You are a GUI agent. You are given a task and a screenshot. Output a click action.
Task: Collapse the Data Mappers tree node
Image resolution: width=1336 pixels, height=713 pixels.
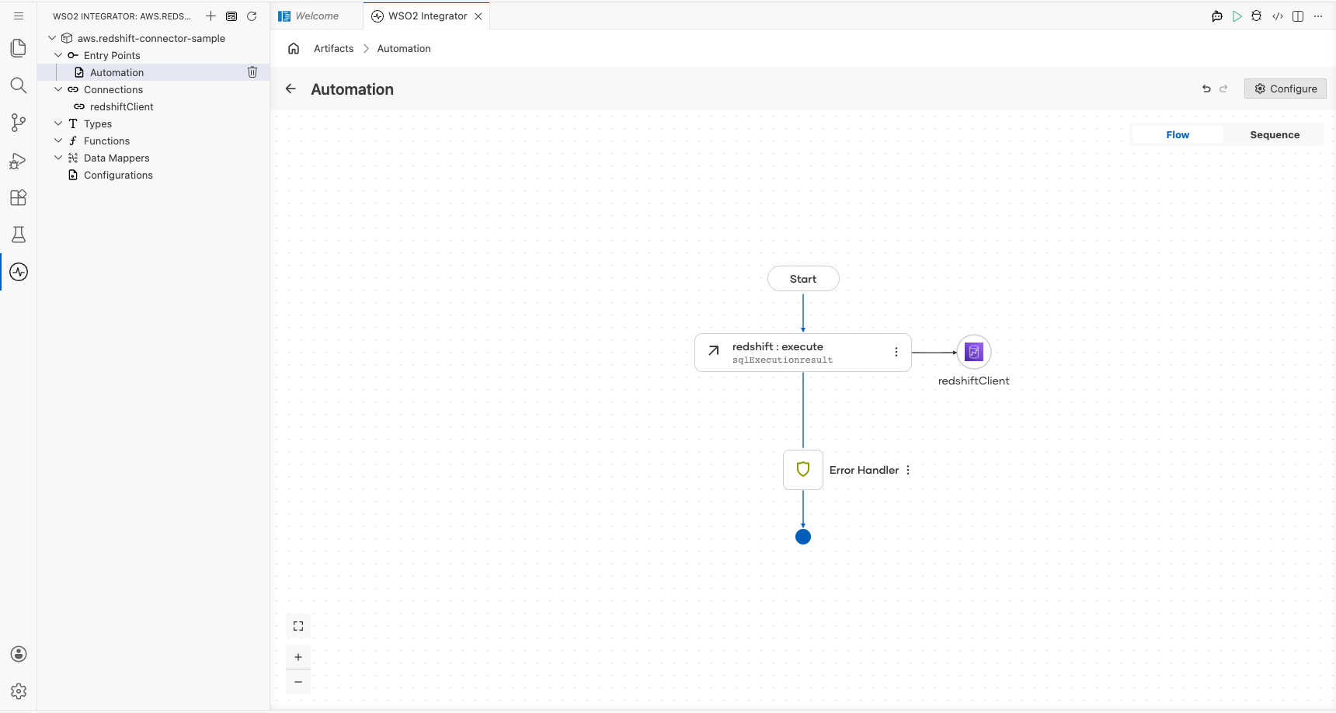pos(58,158)
